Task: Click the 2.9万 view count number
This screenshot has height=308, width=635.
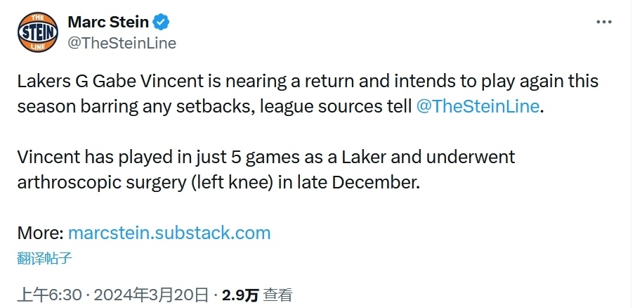Action: (x=240, y=295)
